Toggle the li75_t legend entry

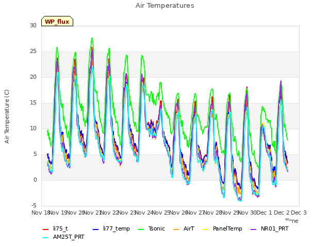click(x=55, y=228)
